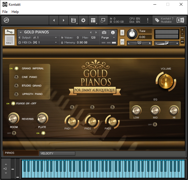This screenshot has height=180, width=188.
Task: Toggle the PV button on instrument header
Action: (182, 42)
